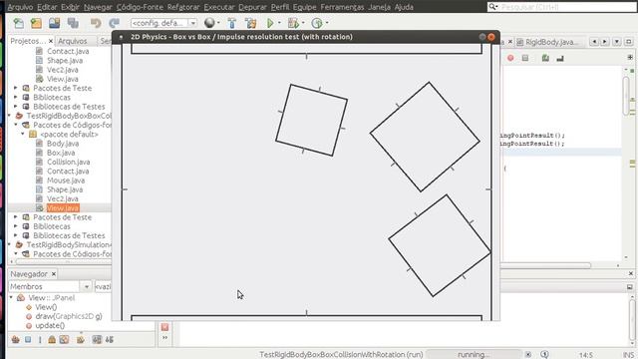The width and height of the screenshot is (638, 359).
Task: Click the globe browser icon in toolbar
Action: tap(209, 23)
